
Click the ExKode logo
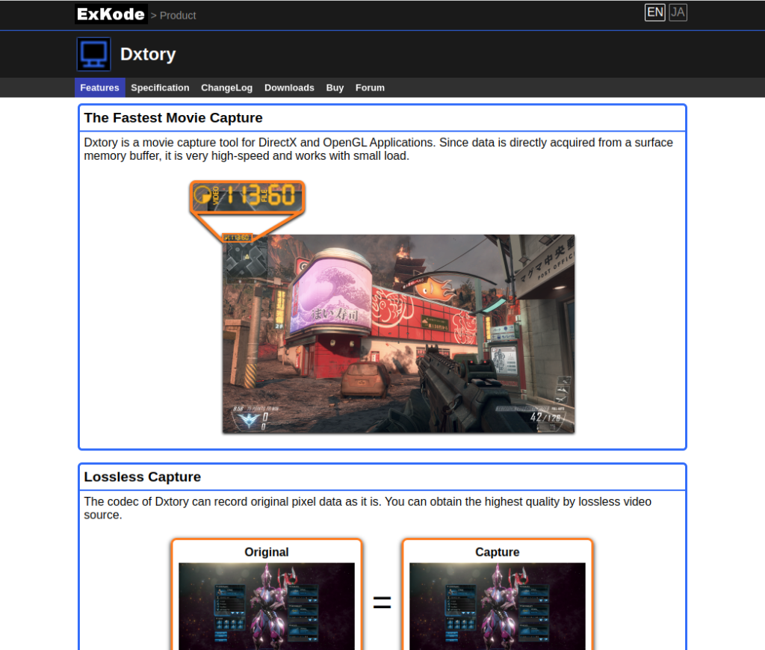pyautogui.click(x=111, y=14)
